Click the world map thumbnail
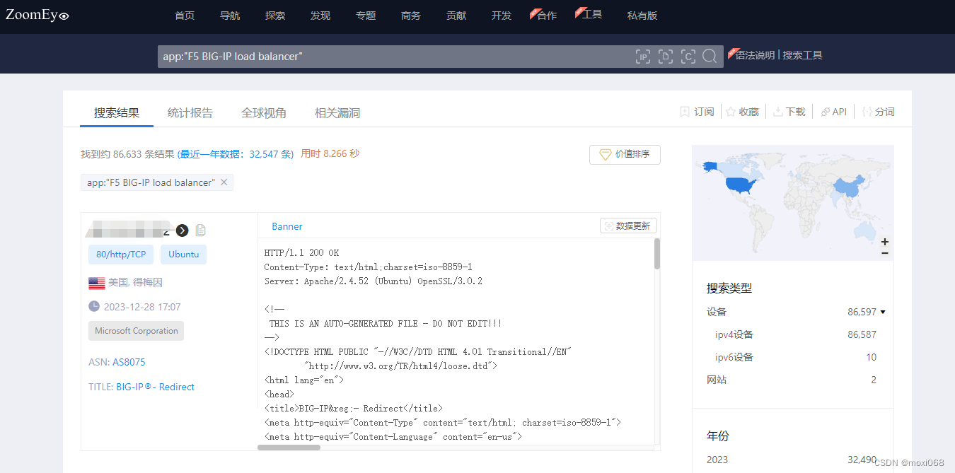This screenshot has width=955, height=473. coord(792,202)
